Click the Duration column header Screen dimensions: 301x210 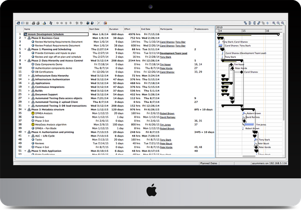(x=116, y=29)
